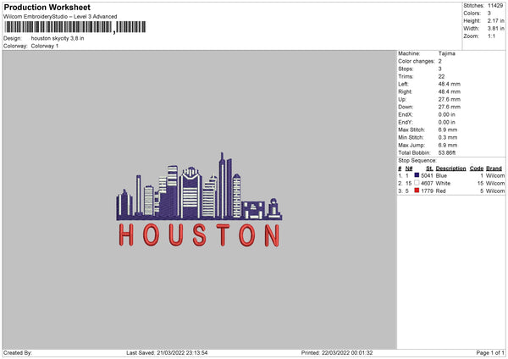508x359 pixels.
Task: Click the 'Production Worksheet' title
Action: (x=47, y=7)
